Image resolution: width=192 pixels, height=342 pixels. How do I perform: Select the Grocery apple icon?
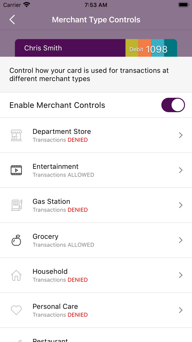click(16, 240)
